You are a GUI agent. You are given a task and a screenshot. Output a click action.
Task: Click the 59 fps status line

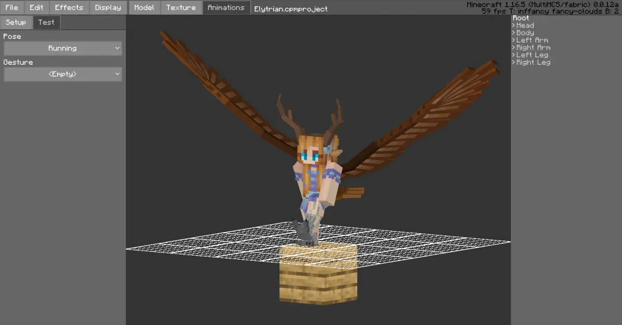(x=550, y=11)
